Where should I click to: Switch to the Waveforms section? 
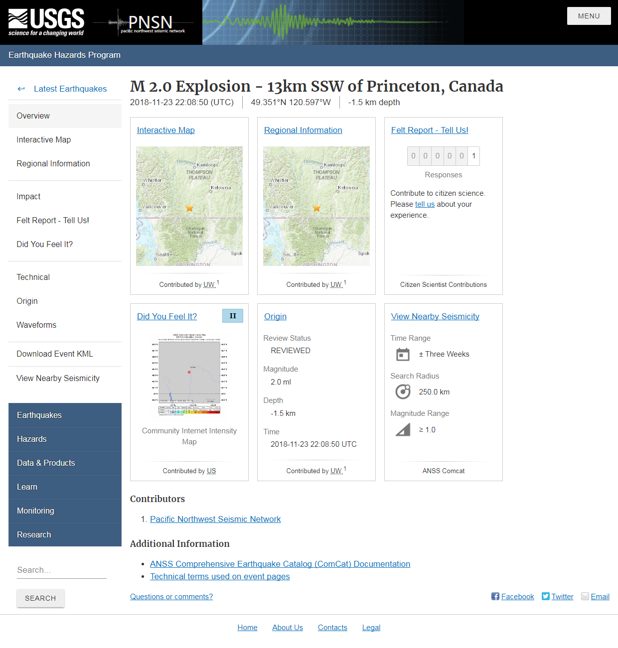36,325
